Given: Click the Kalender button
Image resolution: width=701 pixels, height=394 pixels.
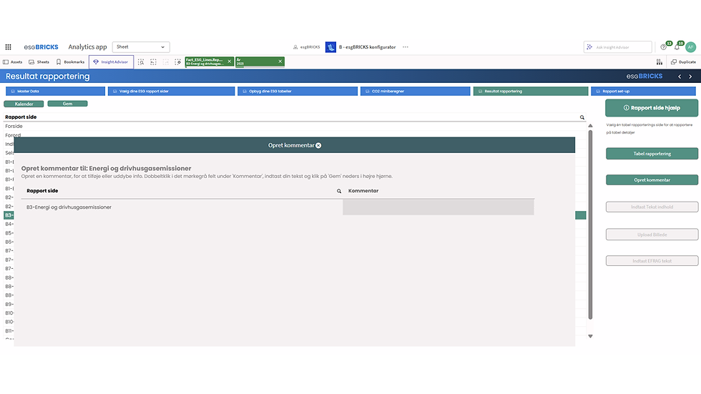Looking at the screenshot, I should pyautogui.click(x=24, y=104).
